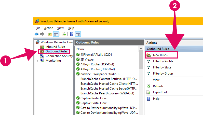Image resolution: width=203 pixels, height=115 pixels.
Task: Click the Monitoring node icon
Action: [x=42, y=61]
